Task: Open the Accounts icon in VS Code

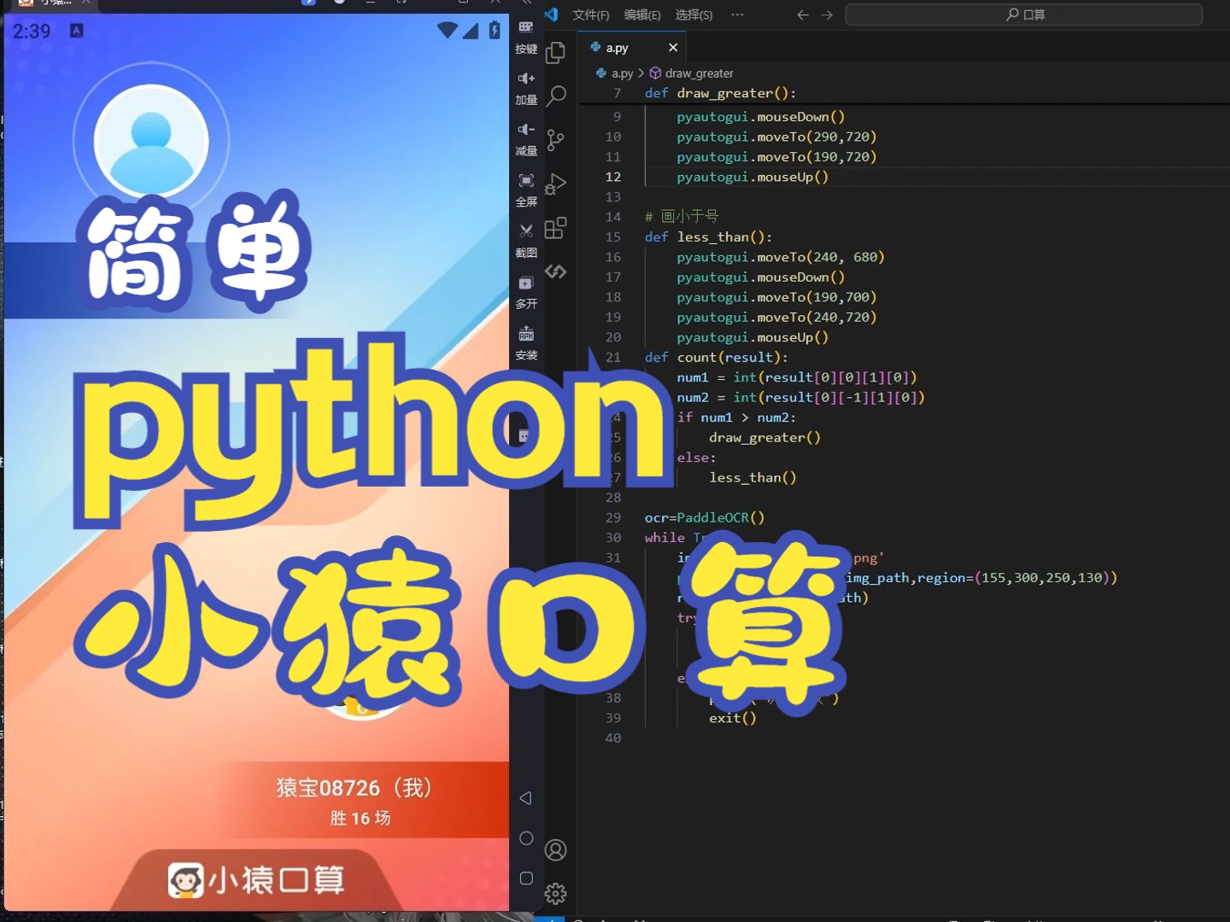Action: coord(556,850)
